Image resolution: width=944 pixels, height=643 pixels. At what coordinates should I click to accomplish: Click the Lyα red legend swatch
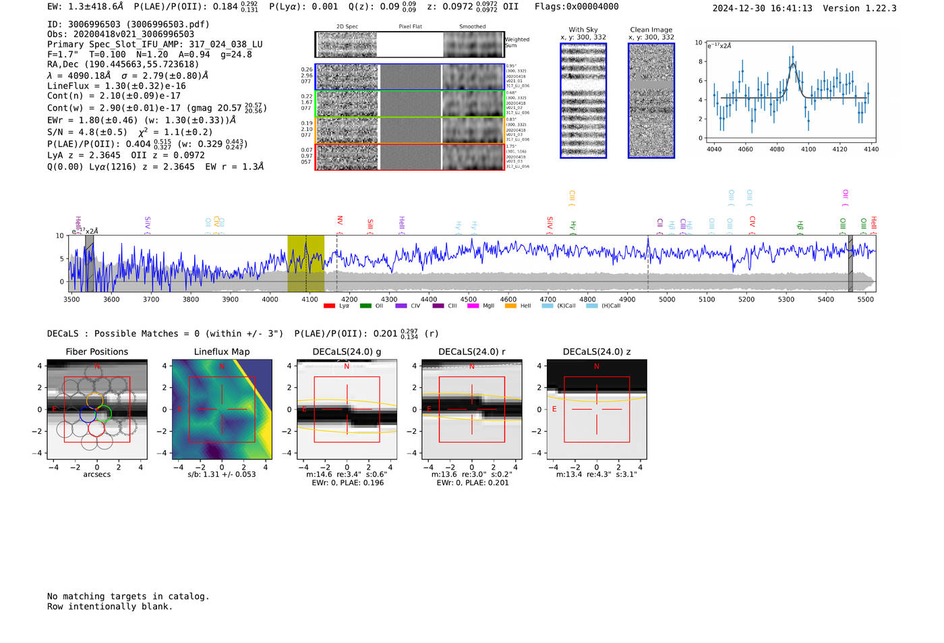[x=329, y=306]
